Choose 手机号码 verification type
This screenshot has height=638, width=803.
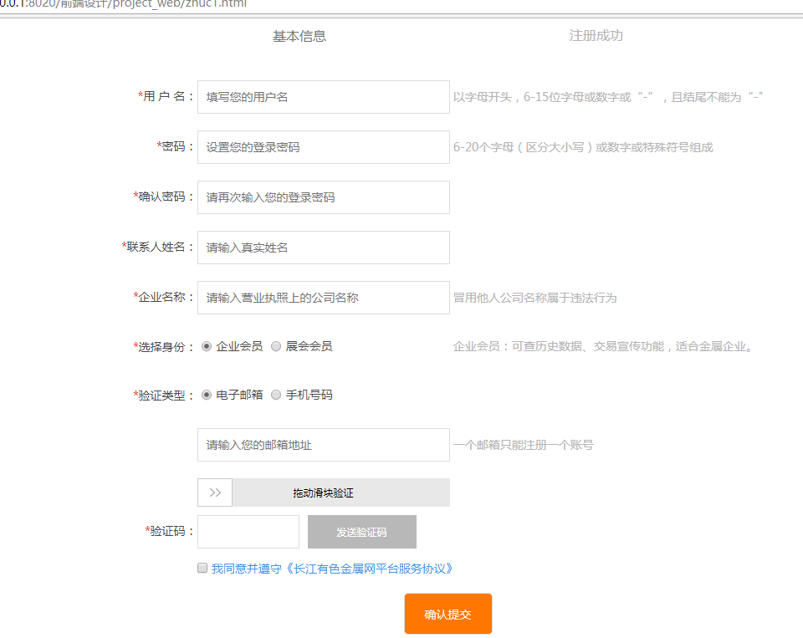276,395
